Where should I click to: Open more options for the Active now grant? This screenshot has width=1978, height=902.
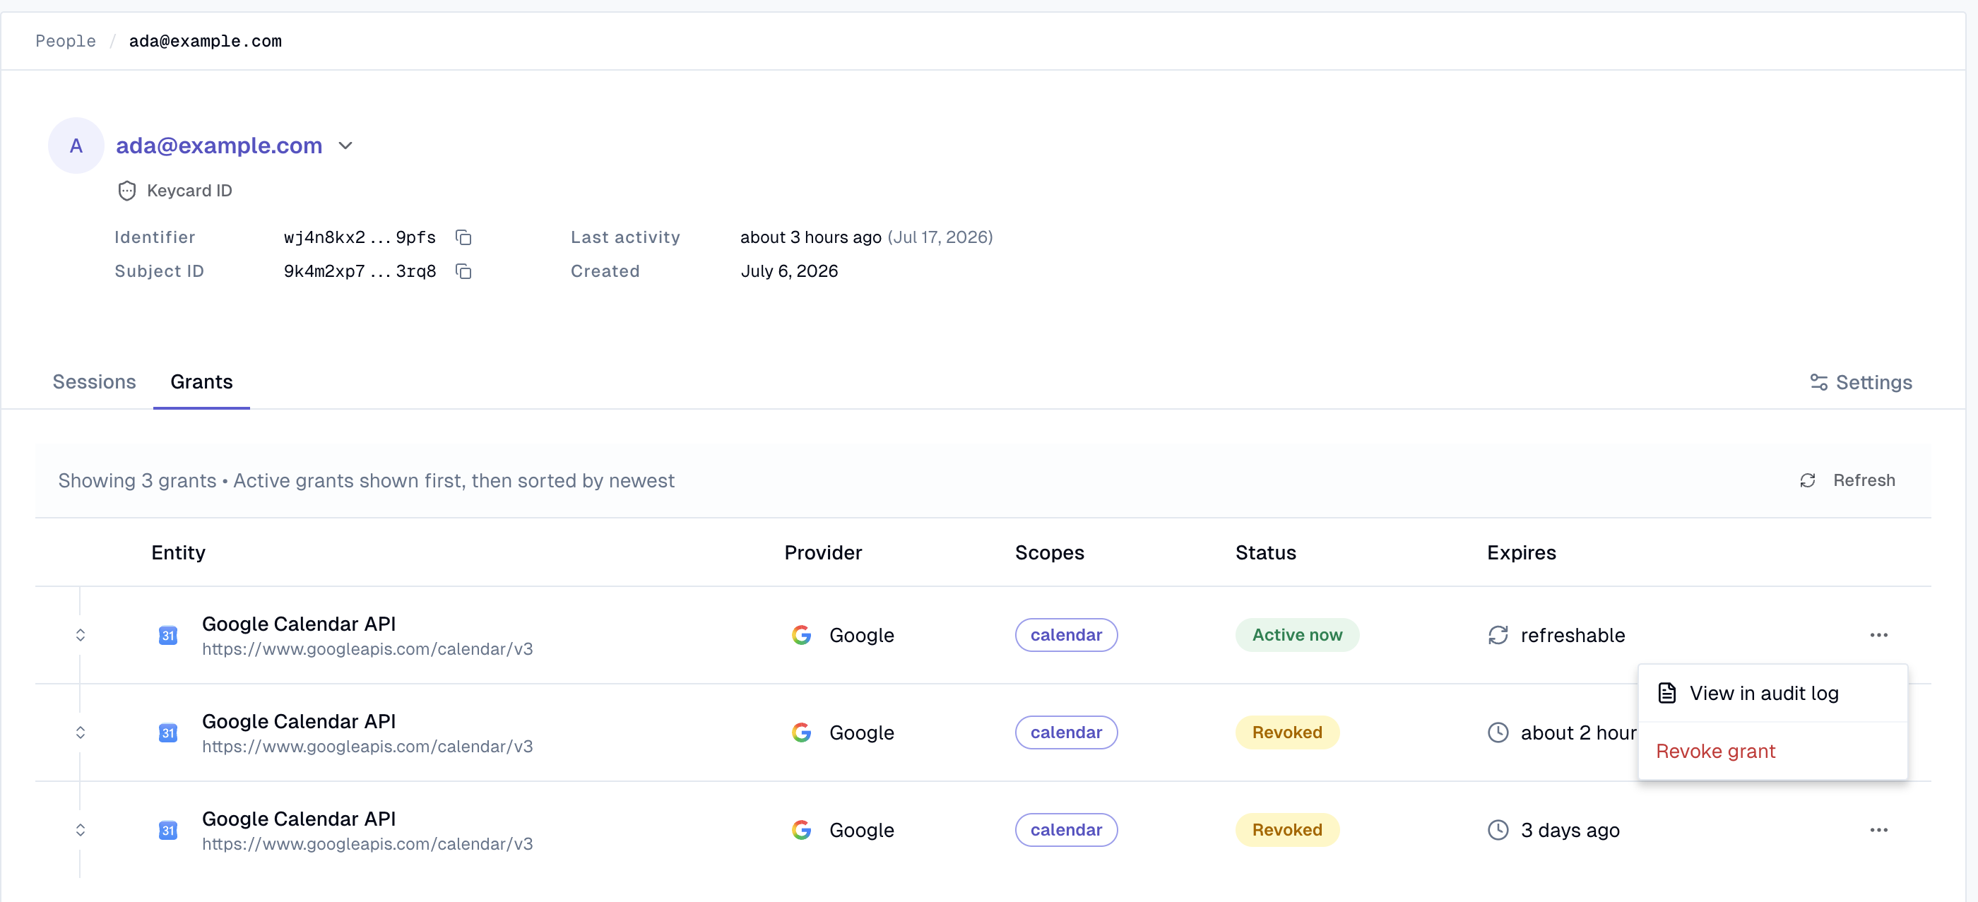coord(1879,635)
